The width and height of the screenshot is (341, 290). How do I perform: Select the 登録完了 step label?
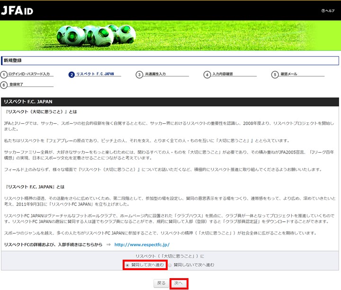click(x=16, y=84)
